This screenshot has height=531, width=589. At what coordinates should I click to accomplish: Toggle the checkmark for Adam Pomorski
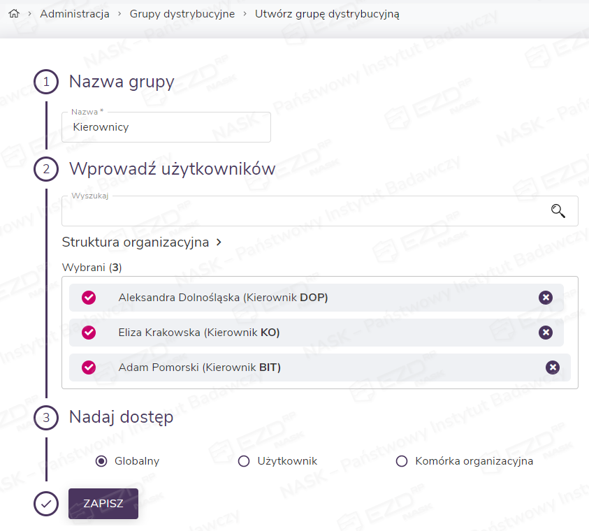click(x=89, y=368)
